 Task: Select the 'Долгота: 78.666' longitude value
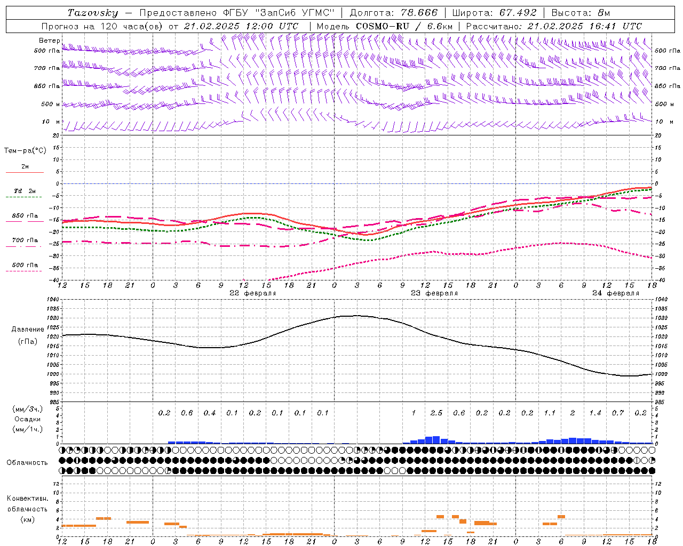click(394, 13)
